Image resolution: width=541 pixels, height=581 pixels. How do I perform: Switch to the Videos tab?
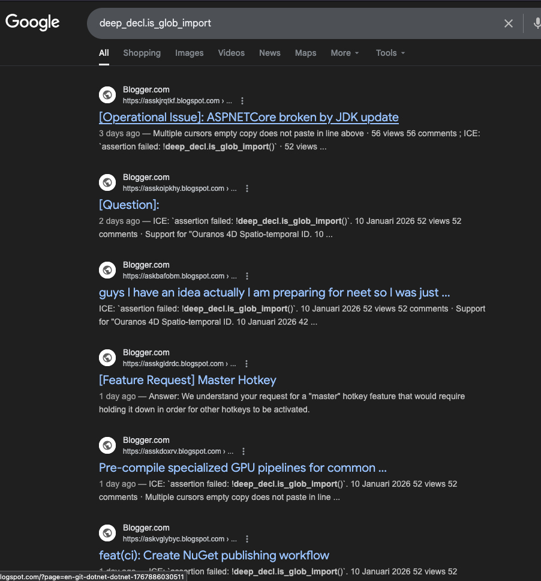pos(231,53)
